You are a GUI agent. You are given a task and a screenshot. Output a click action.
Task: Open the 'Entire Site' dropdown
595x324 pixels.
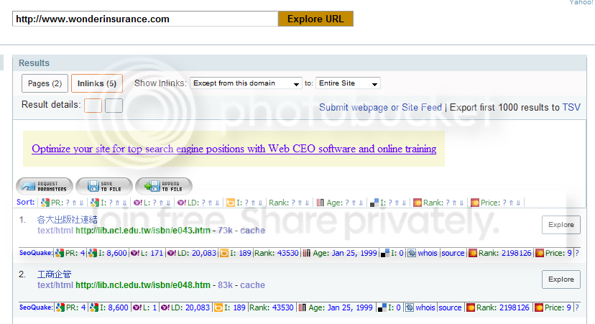tap(348, 83)
